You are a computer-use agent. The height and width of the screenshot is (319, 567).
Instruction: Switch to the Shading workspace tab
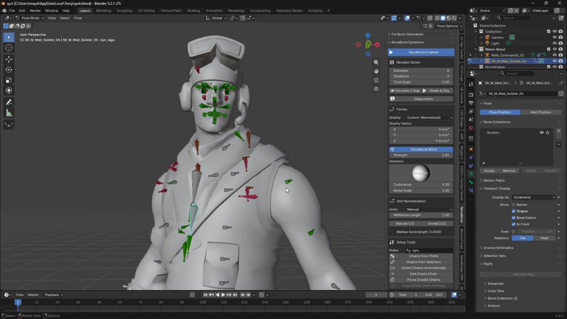coord(193,11)
